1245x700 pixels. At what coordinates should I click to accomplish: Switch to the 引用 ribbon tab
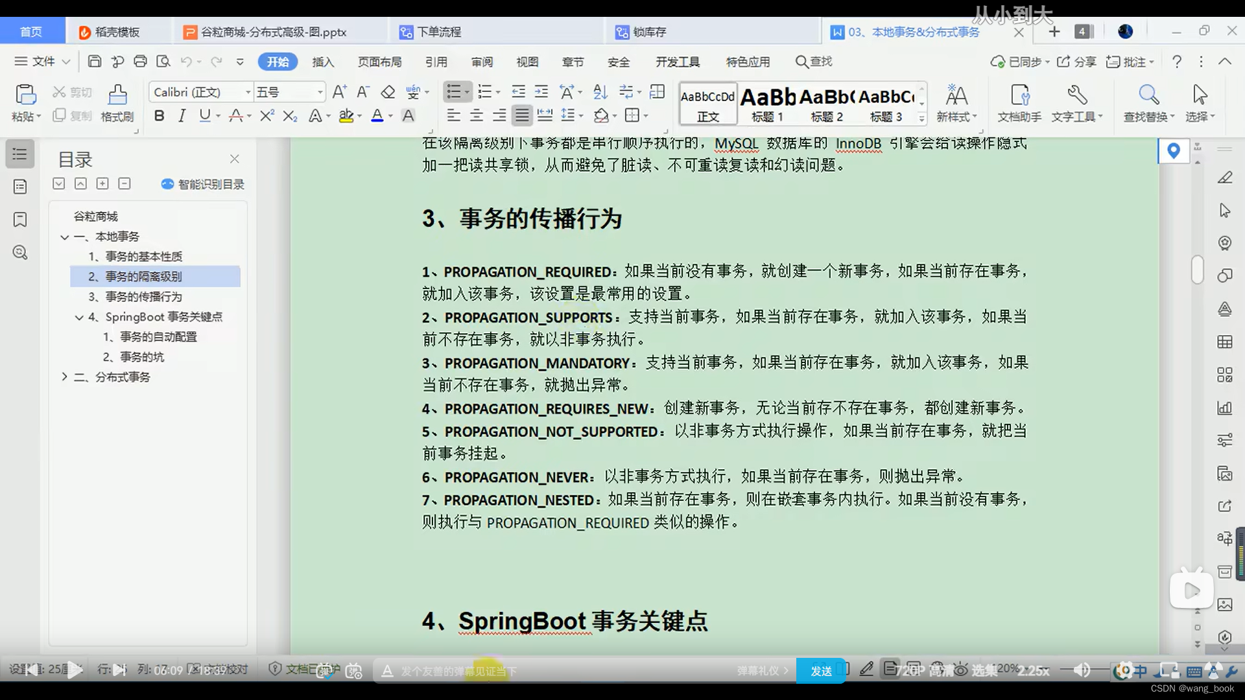[436, 62]
